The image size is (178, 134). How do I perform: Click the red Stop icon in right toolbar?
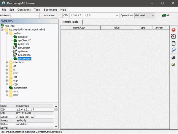coord(174,30)
